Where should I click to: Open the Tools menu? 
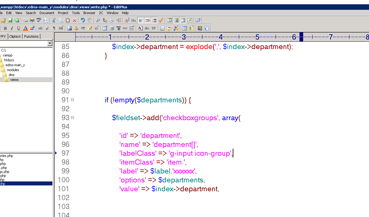(76, 13)
